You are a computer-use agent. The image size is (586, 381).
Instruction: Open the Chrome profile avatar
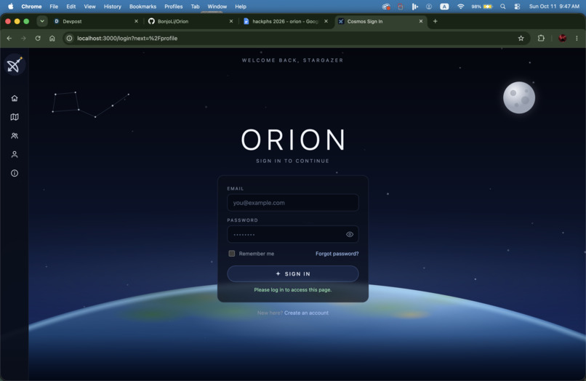[x=562, y=38]
